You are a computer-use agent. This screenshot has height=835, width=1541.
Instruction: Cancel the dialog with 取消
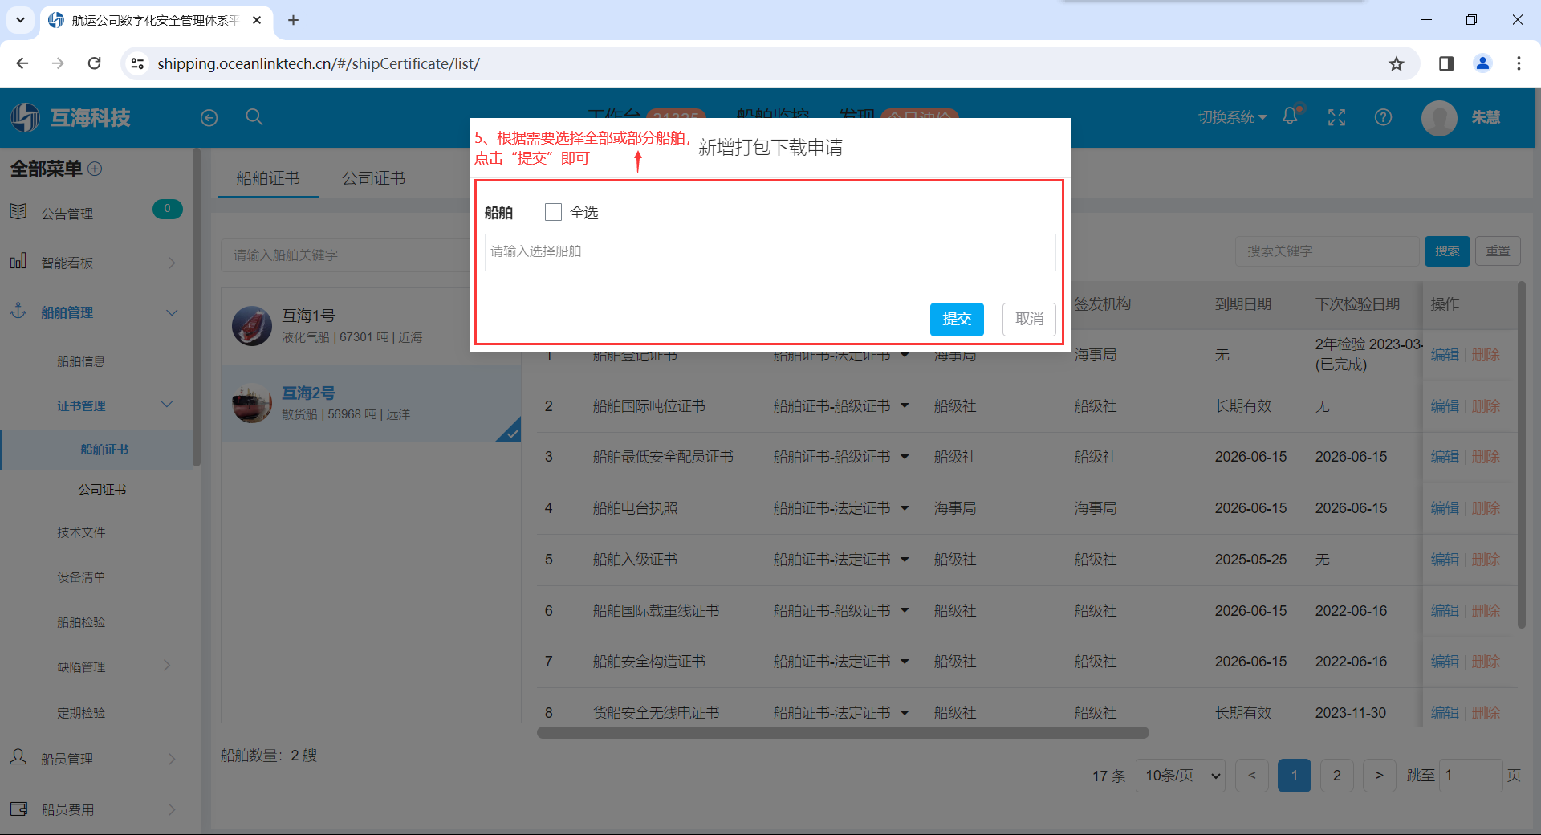point(1029,319)
